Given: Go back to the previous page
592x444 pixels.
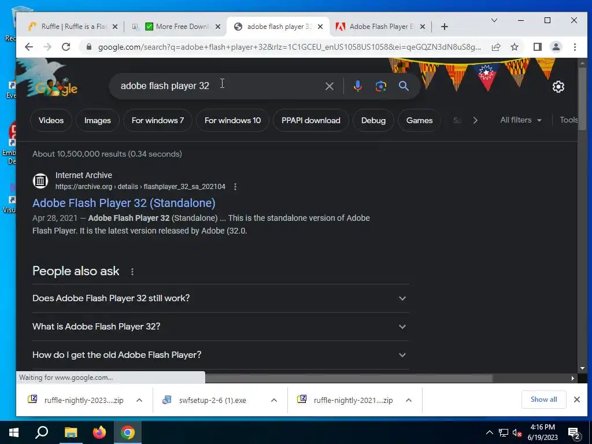Looking at the screenshot, I should tap(29, 47).
